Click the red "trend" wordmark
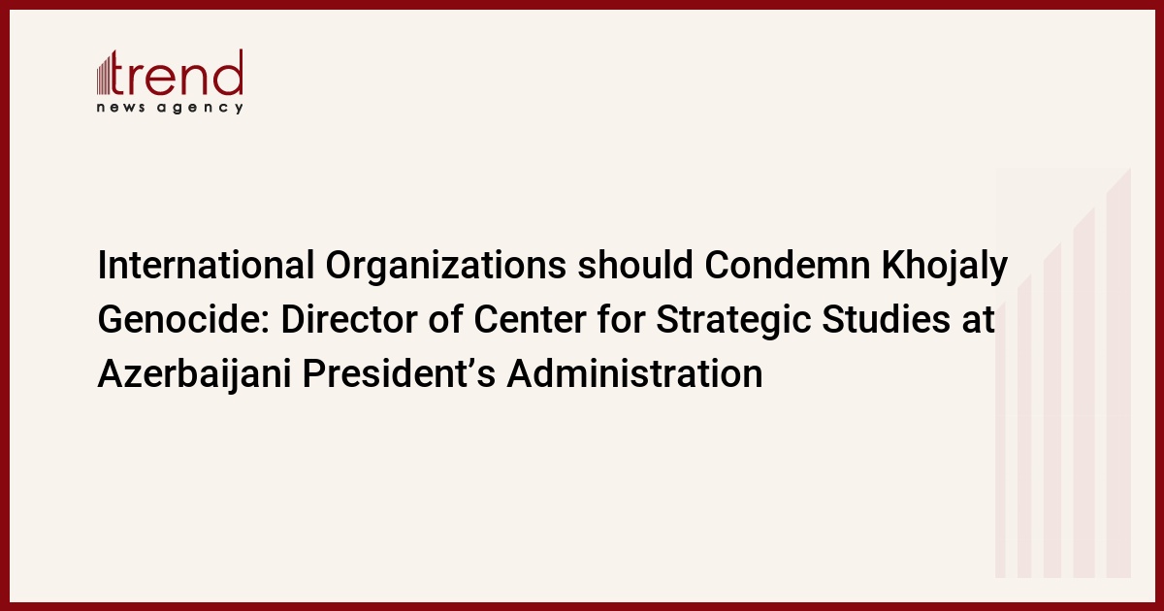This screenshot has height=611, width=1164. tap(179, 73)
